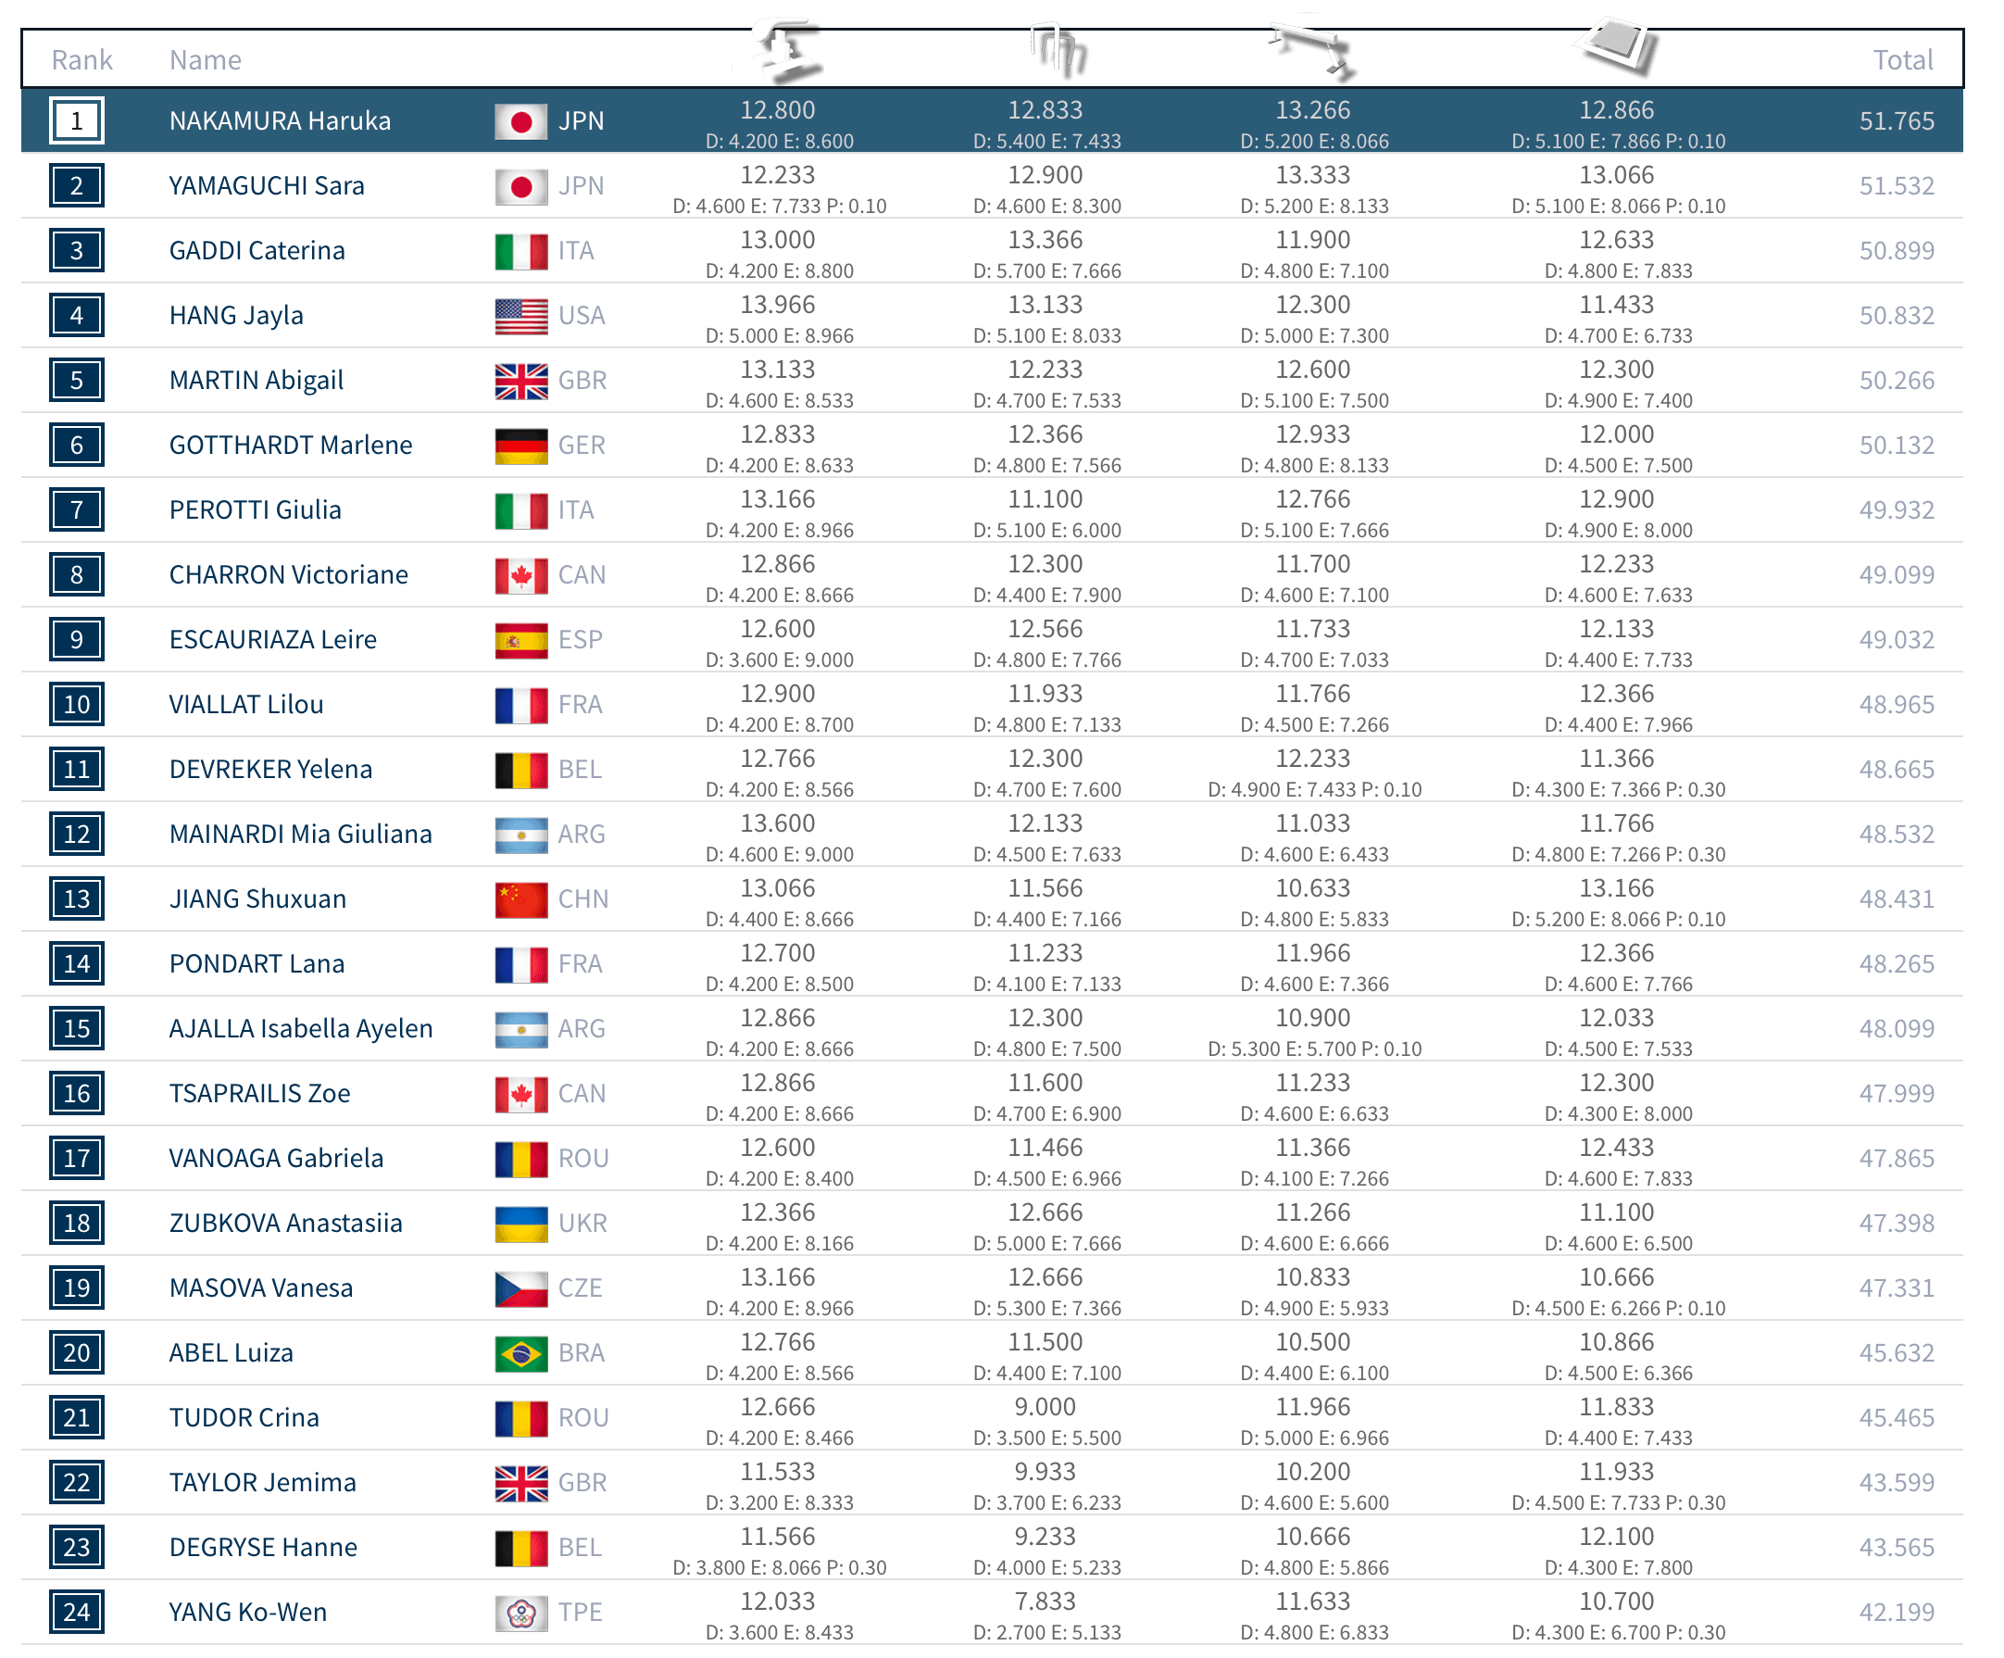Viewport: 2004px width, 1658px height.
Task: Click rank badge number 7
Action: [76, 510]
